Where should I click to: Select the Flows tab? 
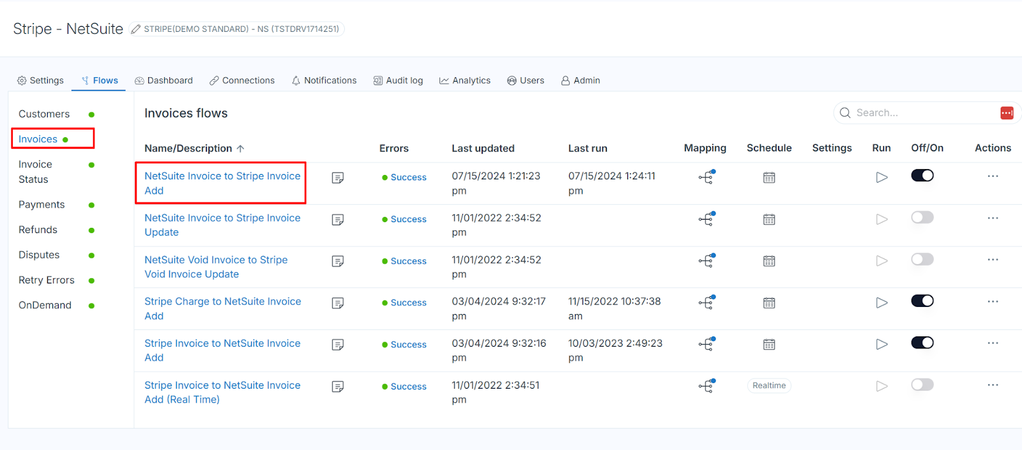[x=100, y=80]
